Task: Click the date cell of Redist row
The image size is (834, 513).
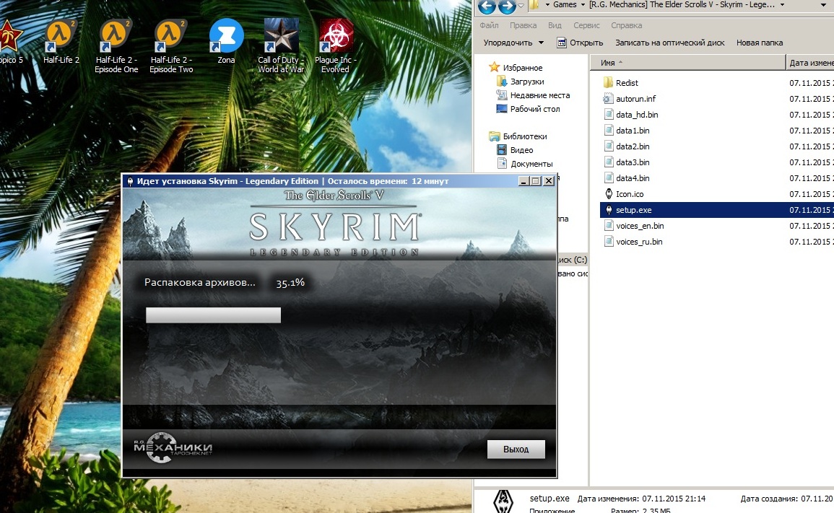Action: [x=810, y=83]
